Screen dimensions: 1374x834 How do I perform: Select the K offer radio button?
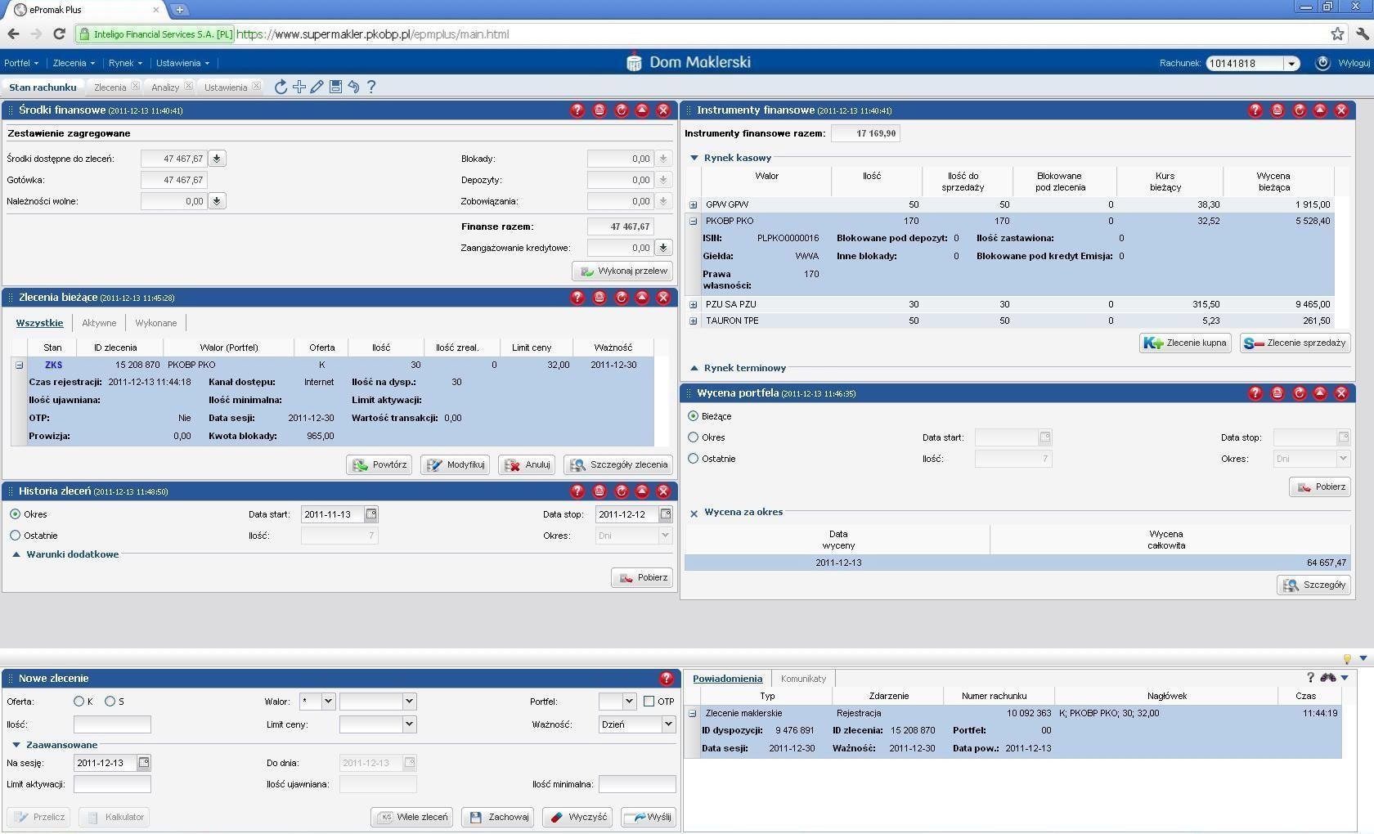79,702
